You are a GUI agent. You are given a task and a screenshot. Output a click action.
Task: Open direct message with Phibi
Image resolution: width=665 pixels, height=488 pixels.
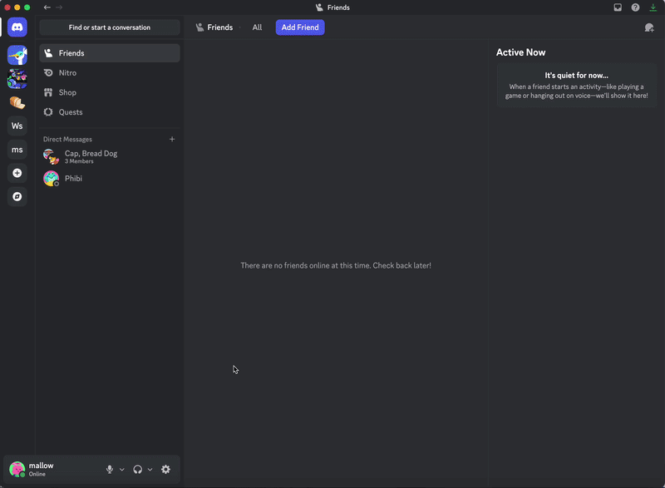[110, 179]
